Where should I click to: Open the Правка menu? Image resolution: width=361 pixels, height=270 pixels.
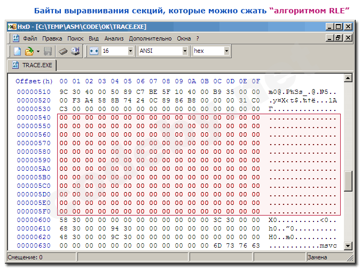click(52, 38)
